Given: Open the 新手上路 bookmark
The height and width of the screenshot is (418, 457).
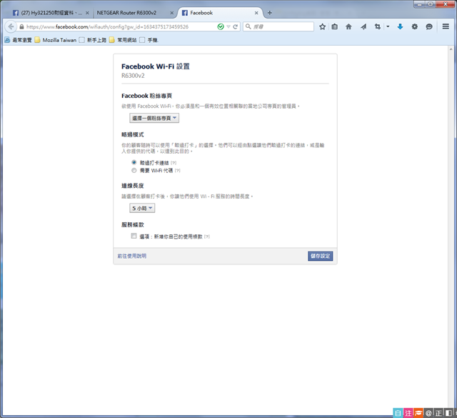Looking at the screenshot, I should point(93,40).
